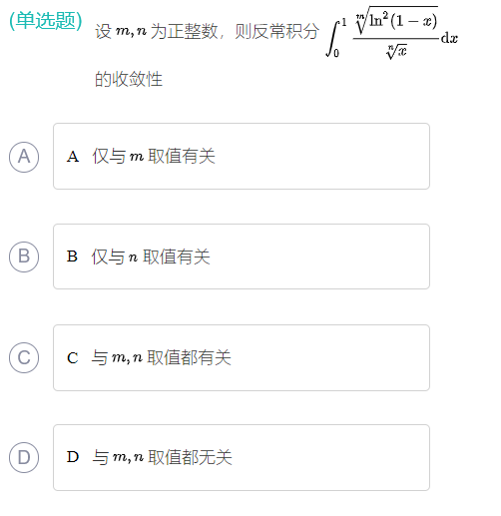Click the denominator n-th root of x
The width and height of the screenshot is (501, 516).
(x=396, y=51)
